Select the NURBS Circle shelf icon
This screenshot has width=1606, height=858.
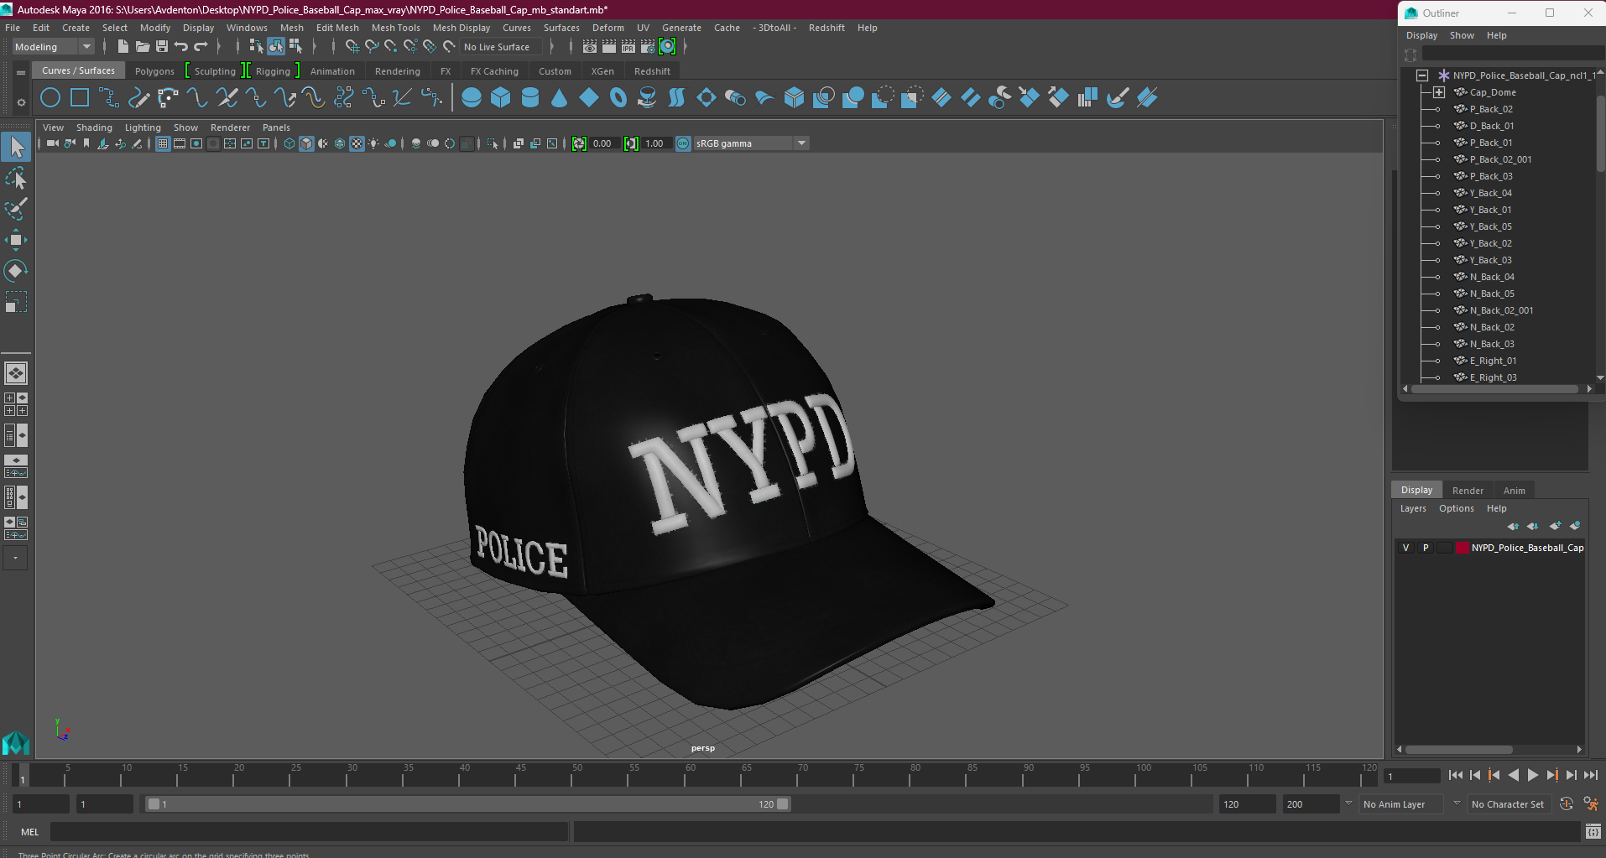coord(50,98)
